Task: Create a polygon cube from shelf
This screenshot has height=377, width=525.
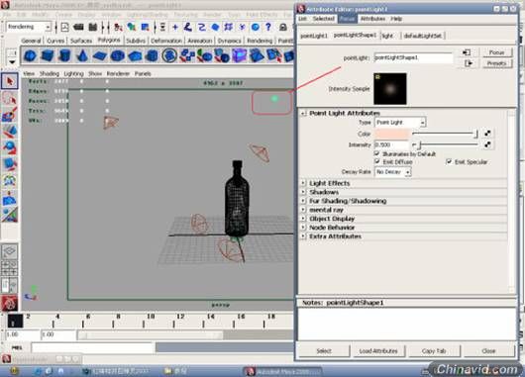Action: pyautogui.click(x=48, y=55)
